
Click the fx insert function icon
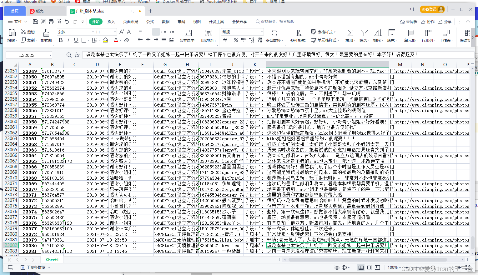(x=77, y=55)
